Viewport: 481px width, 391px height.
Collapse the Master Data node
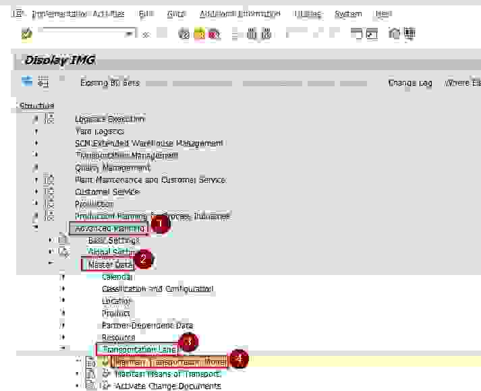pyautogui.click(x=51, y=263)
